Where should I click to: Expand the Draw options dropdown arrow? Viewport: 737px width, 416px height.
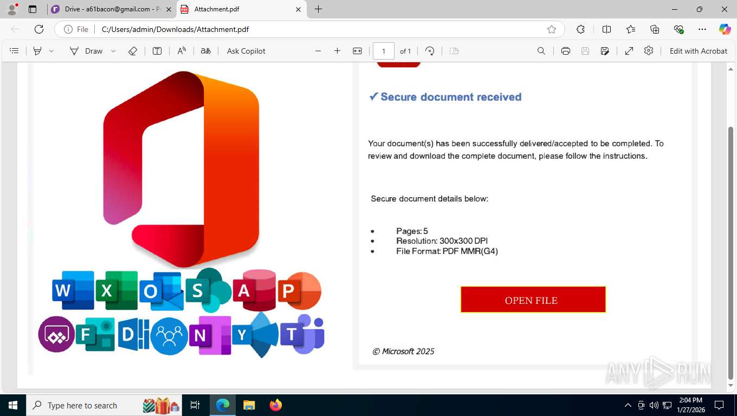pyautogui.click(x=113, y=51)
